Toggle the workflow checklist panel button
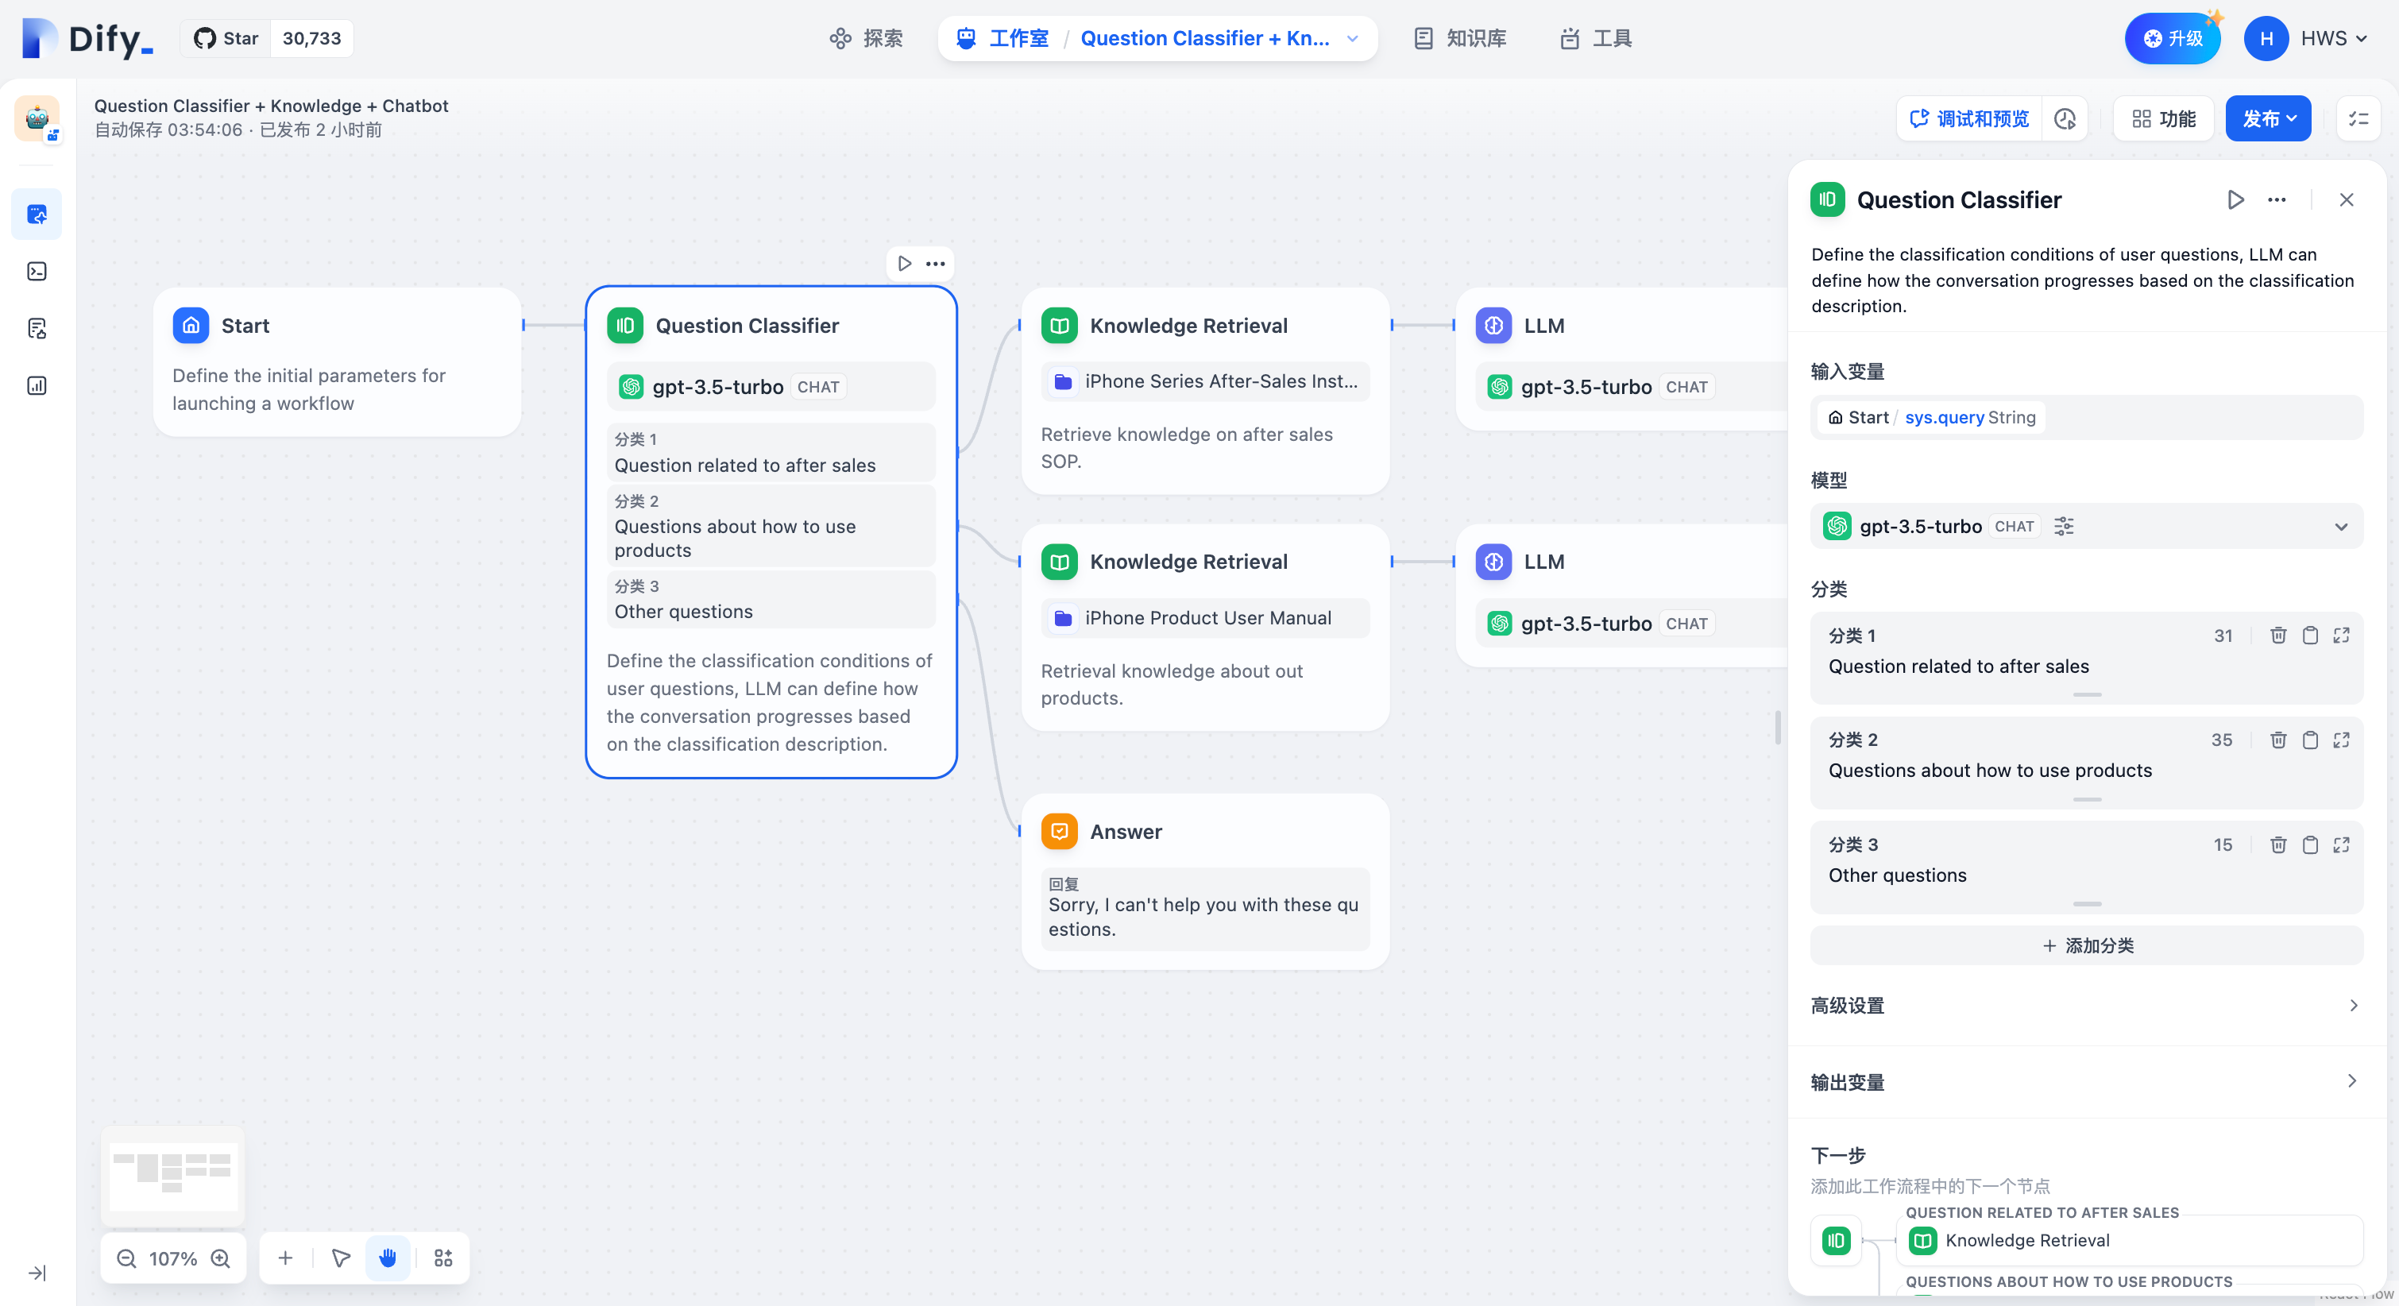This screenshot has width=2399, height=1306. (x=2358, y=119)
